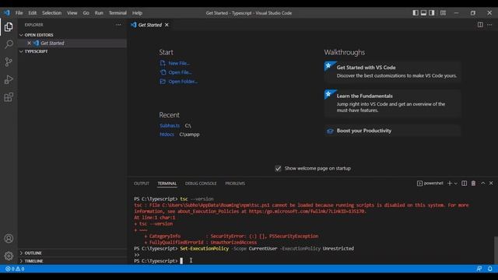Open Learn the Fundamentals walkthrough

[392, 103]
